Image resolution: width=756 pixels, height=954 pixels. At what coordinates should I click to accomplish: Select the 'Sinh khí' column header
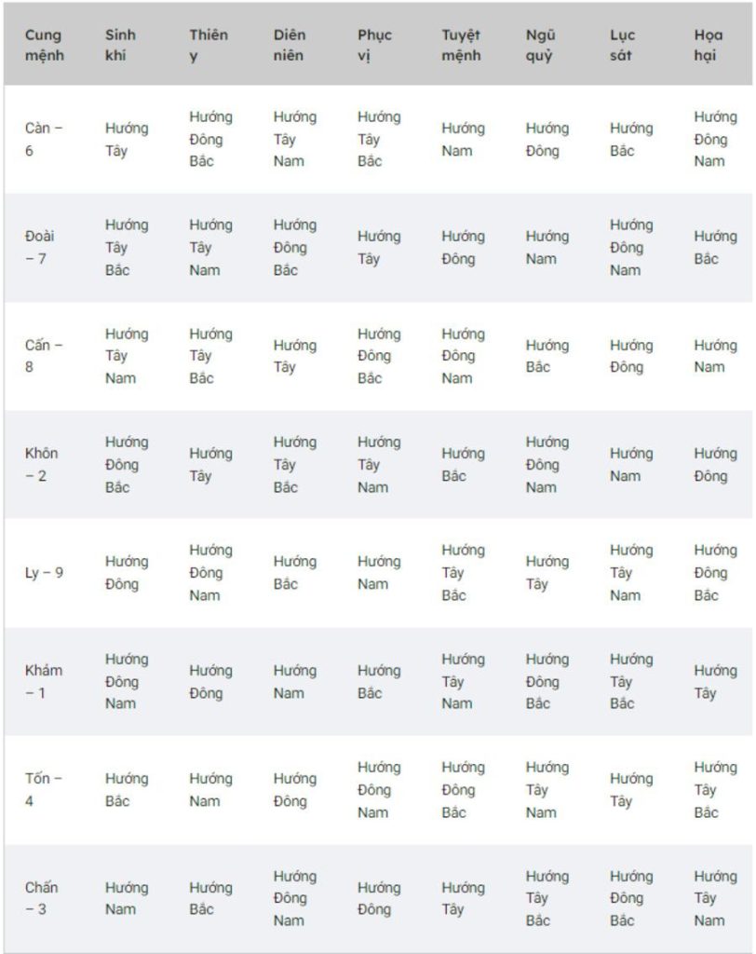click(x=120, y=45)
